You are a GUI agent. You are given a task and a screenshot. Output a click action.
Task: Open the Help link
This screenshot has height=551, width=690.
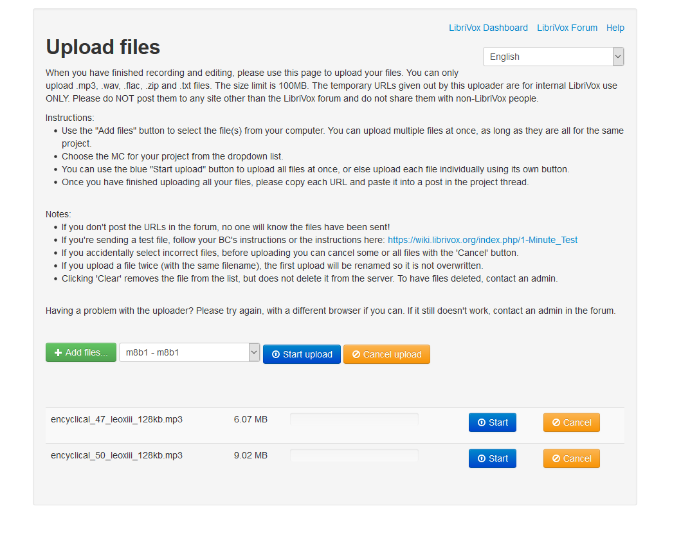pyautogui.click(x=615, y=28)
